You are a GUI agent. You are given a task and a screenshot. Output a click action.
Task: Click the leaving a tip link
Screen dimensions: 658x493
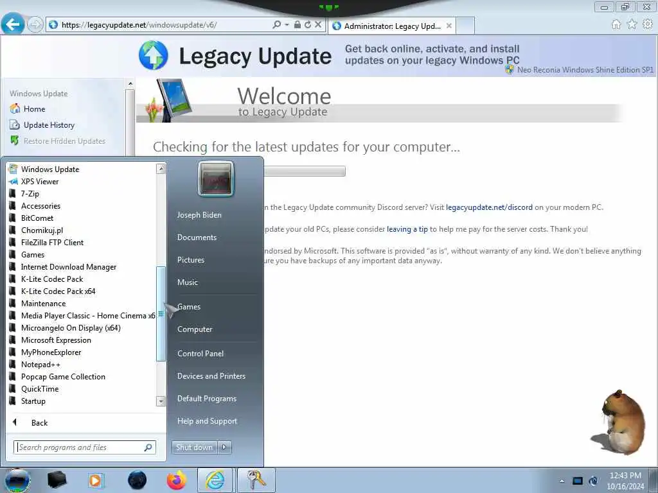pyautogui.click(x=407, y=229)
